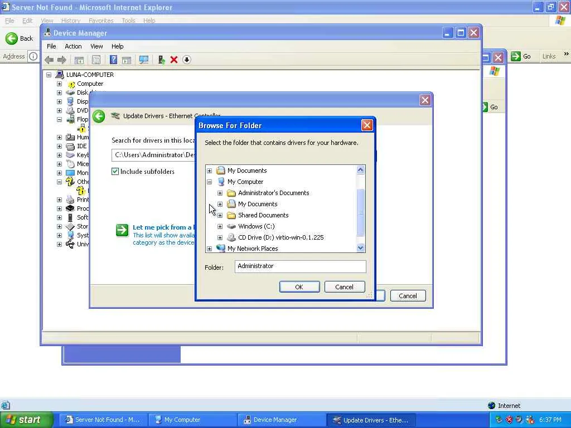This screenshot has width=571, height=428.
Task: Expand My Network Places node
Action: click(210, 249)
